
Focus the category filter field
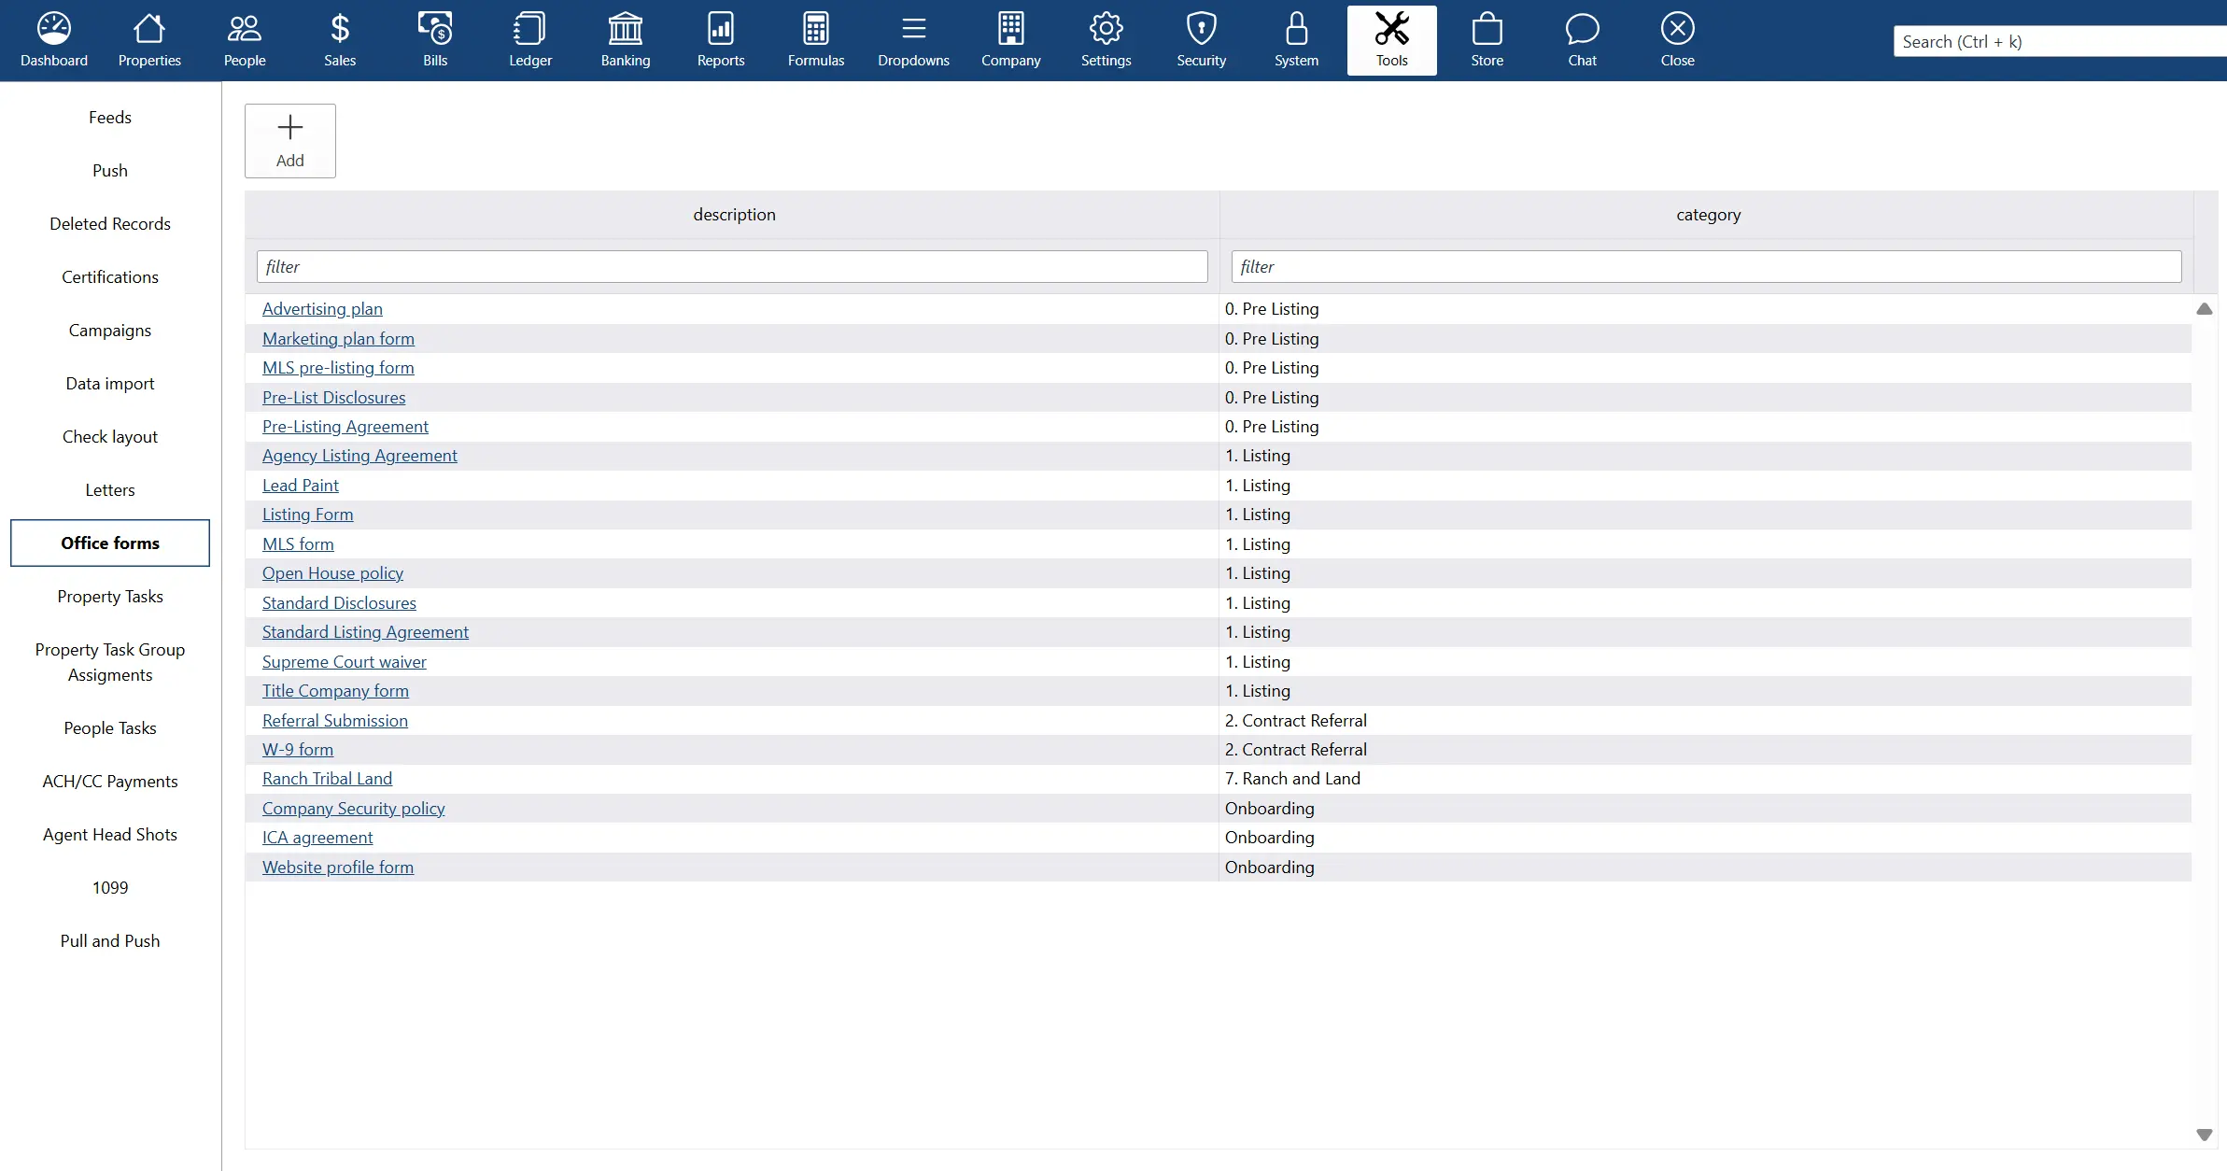[1707, 267]
